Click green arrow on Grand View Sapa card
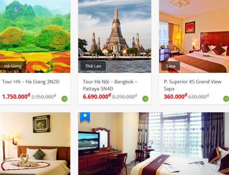This screenshot has height=175, width=229. coord(226,99)
